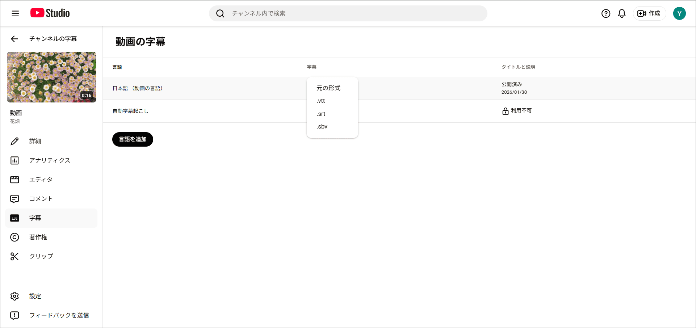Open the クリップ scissors section
Screen dimensions: 696x328
41,256
